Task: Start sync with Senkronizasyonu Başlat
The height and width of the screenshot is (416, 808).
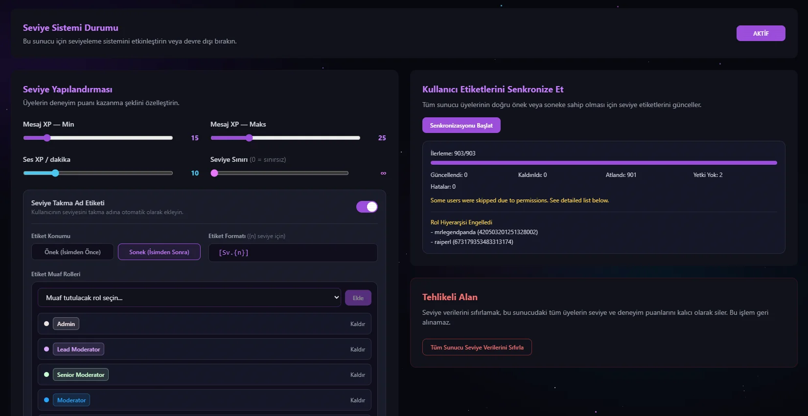Action: 462,125
